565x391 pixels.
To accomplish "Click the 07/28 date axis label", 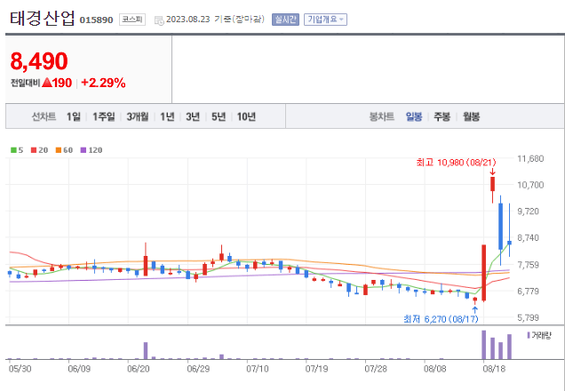I will click(x=376, y=369).
